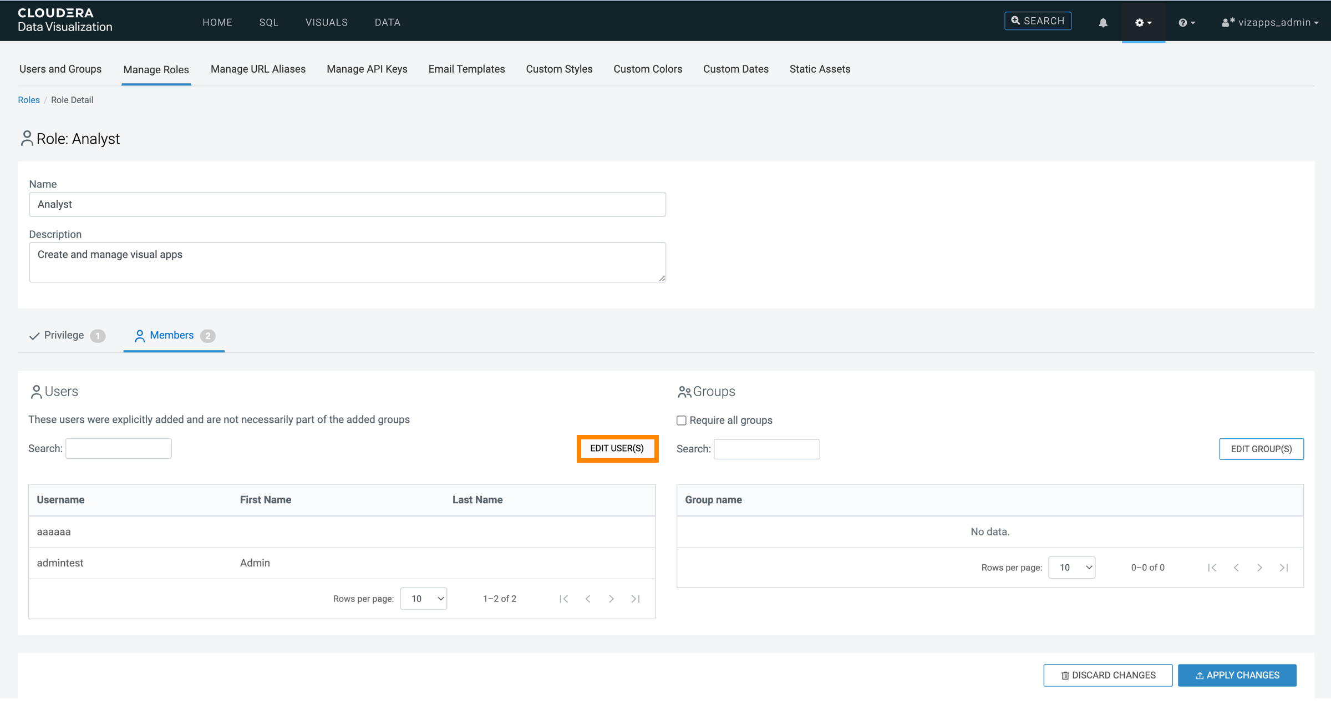Go to last page of Users table

(636, 599)
